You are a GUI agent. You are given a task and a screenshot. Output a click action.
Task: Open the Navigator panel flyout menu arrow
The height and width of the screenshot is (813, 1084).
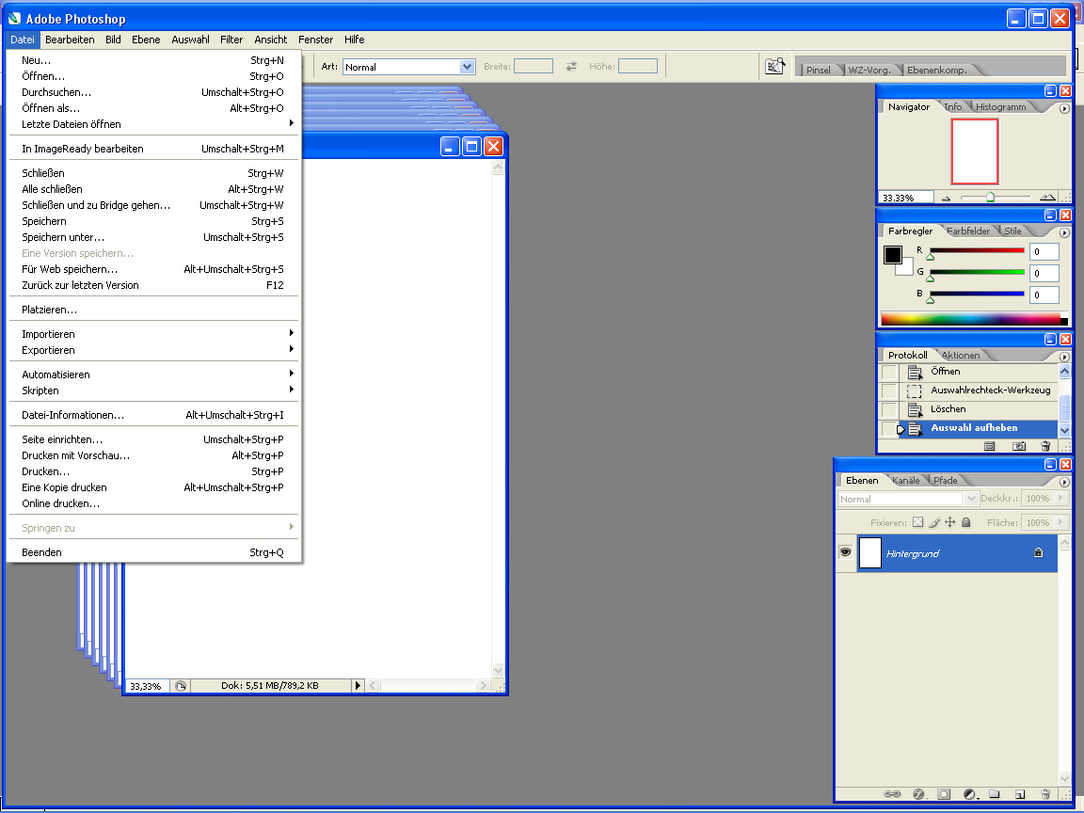pos(1064,108)
